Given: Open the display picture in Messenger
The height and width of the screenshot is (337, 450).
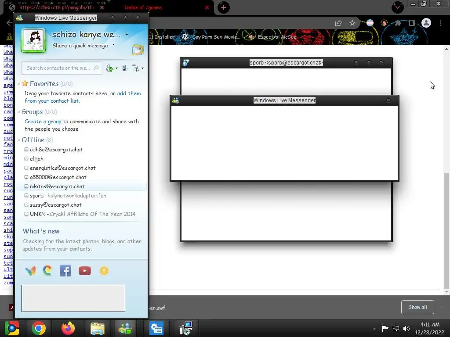Looking at the screenshot, I should coord(33,40).
